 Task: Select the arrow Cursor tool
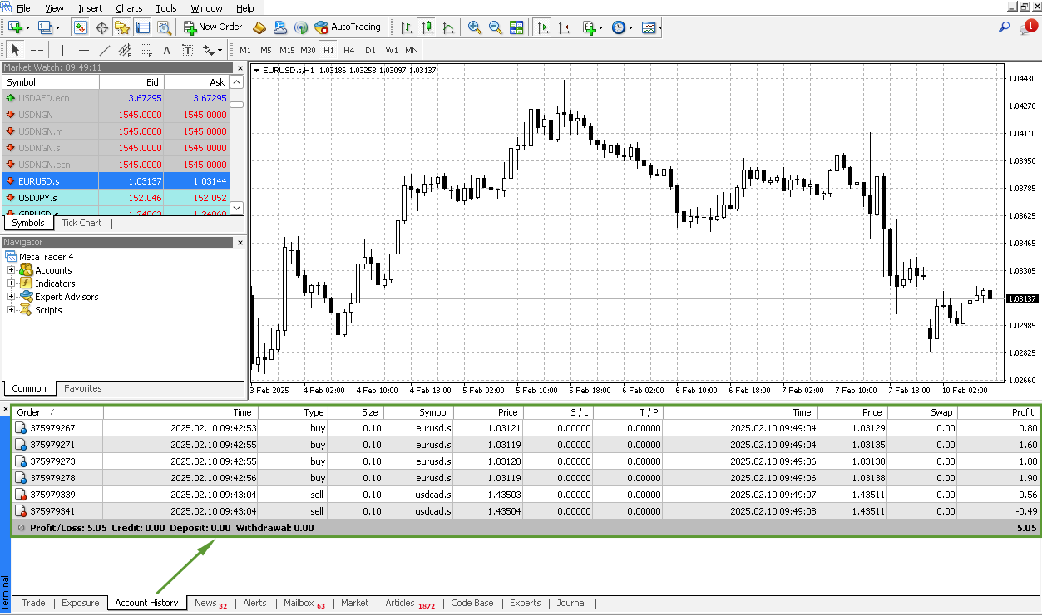coord(17,50)
